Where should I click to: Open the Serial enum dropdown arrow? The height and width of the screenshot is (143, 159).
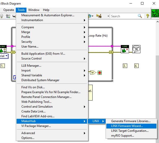[x=7, y=56]
